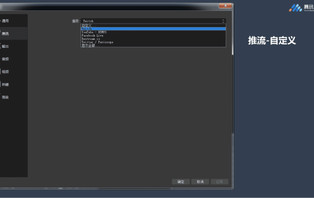Pick Twitter / Periscope service option
314x198 pixels.
(x=153, y=42)
